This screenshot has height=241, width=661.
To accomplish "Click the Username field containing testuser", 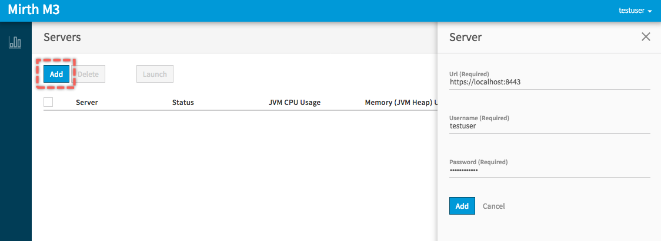I will (550, 125).
